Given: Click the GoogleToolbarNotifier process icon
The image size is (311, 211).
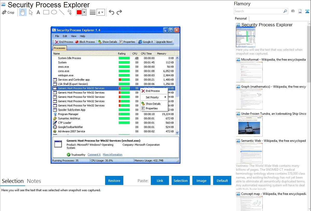Looking at the screenshot, I should 55,127.
